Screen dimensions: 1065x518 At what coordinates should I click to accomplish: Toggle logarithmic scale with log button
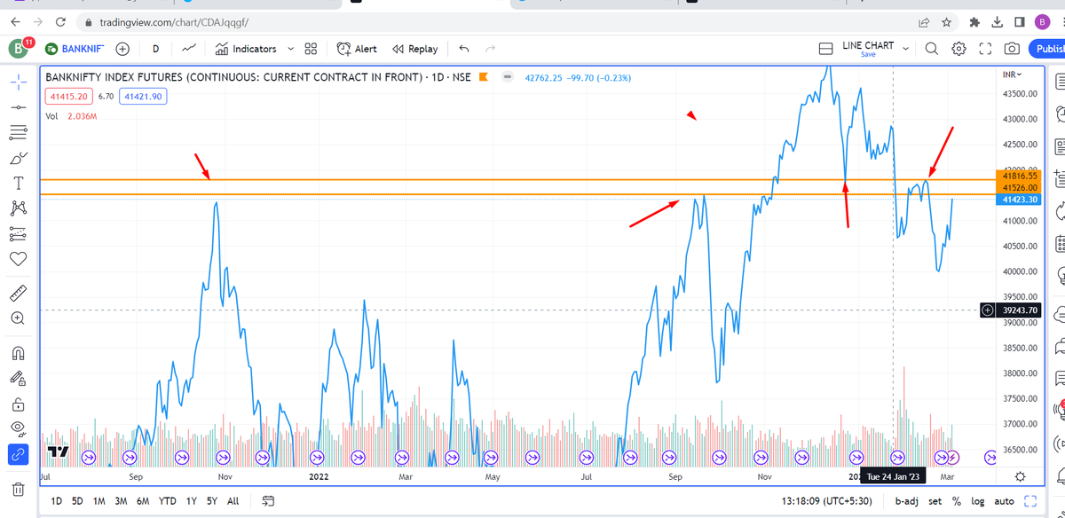(978, 501)
